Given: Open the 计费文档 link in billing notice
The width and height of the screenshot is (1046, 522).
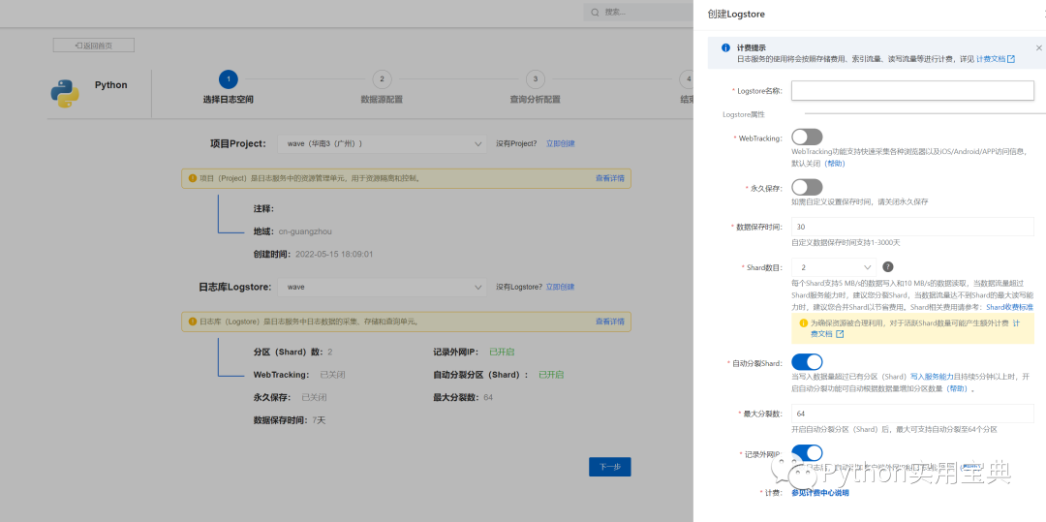Looking at the screenshot, I should click(991, 59).
